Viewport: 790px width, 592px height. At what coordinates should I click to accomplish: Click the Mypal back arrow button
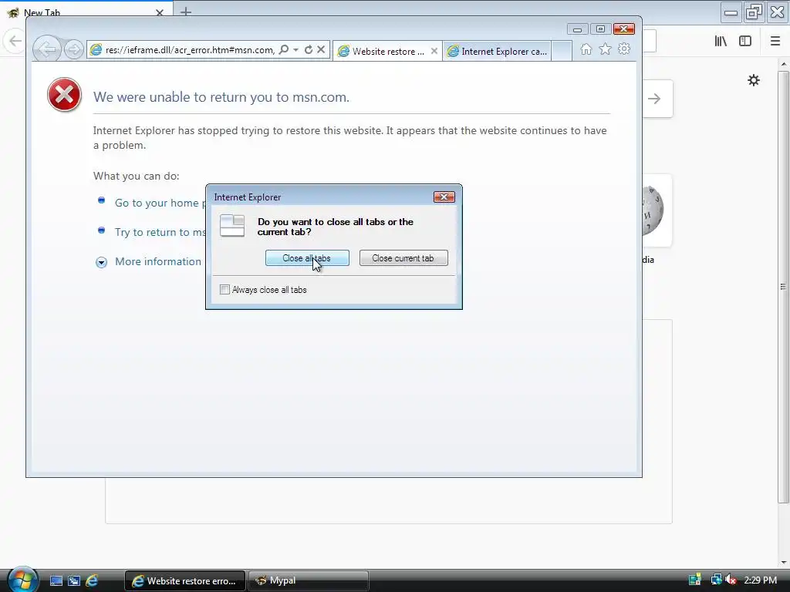click(x=15, y=41)
